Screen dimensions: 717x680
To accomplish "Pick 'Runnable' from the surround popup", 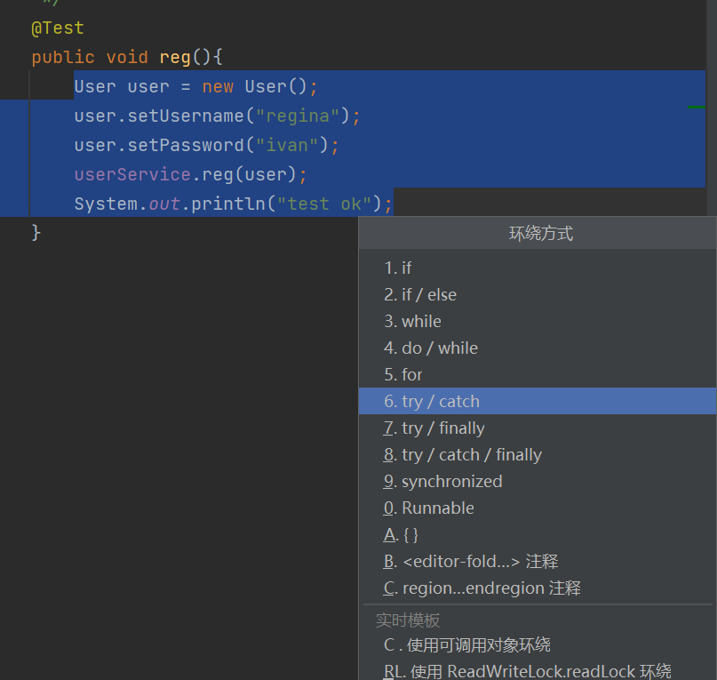I will [x=429, y=508].
